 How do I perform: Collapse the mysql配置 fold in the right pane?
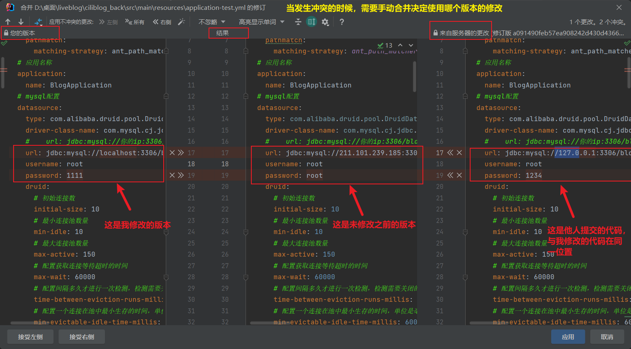click(x=465, y=96)
